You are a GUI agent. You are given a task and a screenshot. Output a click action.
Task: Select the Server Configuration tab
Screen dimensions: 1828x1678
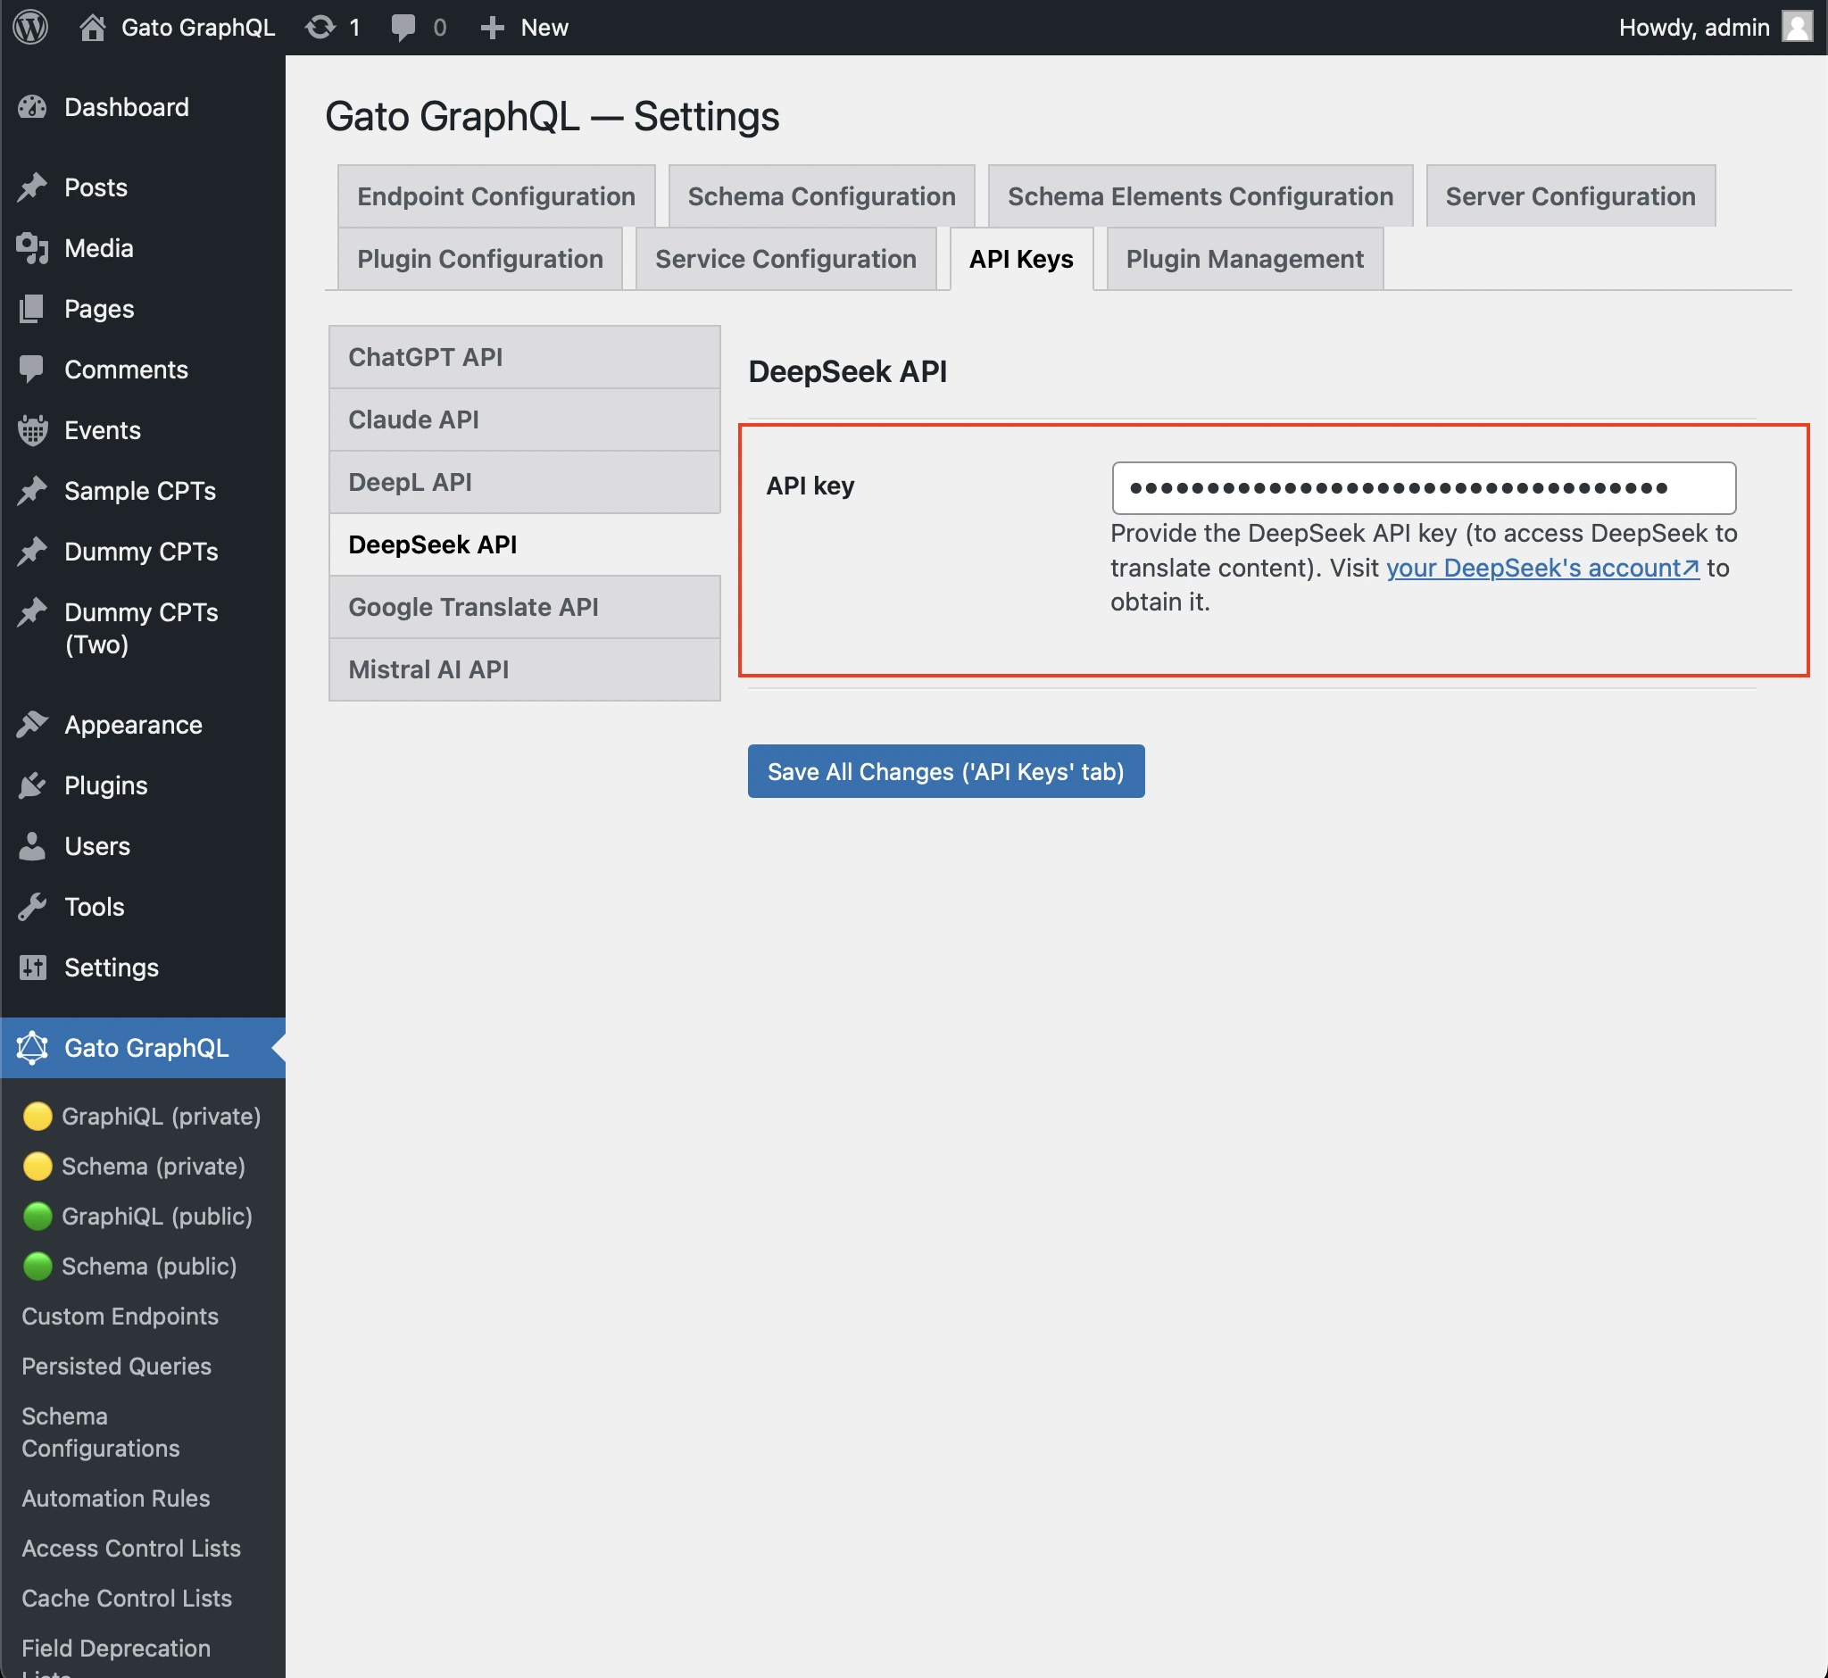pyautogui.click(x=1570, y=196)
